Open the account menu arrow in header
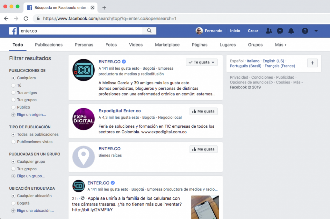The image size is (330, 219). coord(316,31)
